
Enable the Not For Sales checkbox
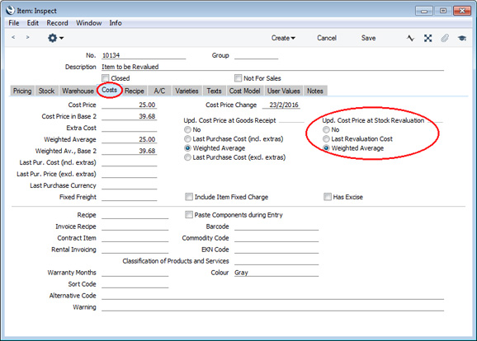(x=238, y=78)
